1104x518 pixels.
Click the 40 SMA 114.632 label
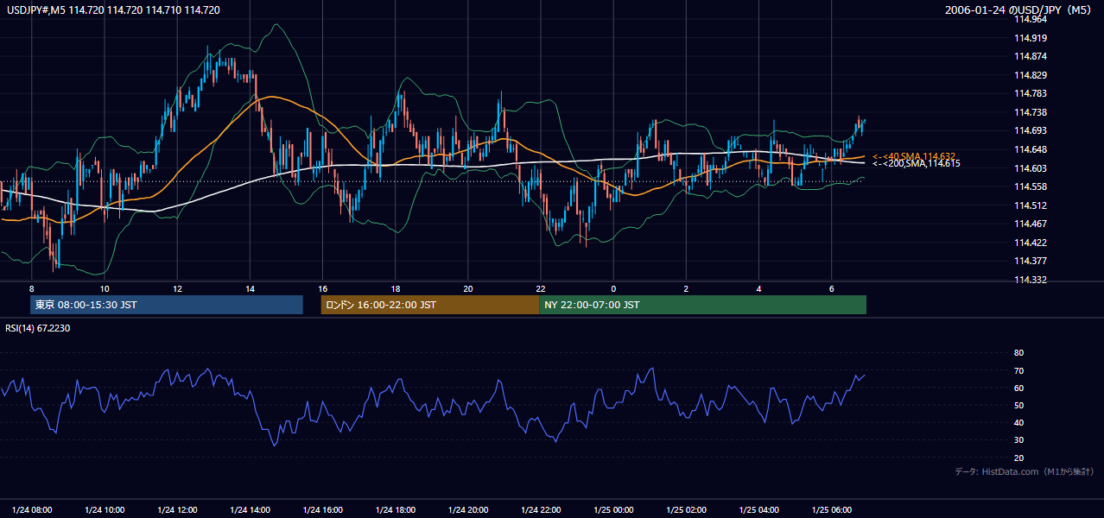coord(913,156)
